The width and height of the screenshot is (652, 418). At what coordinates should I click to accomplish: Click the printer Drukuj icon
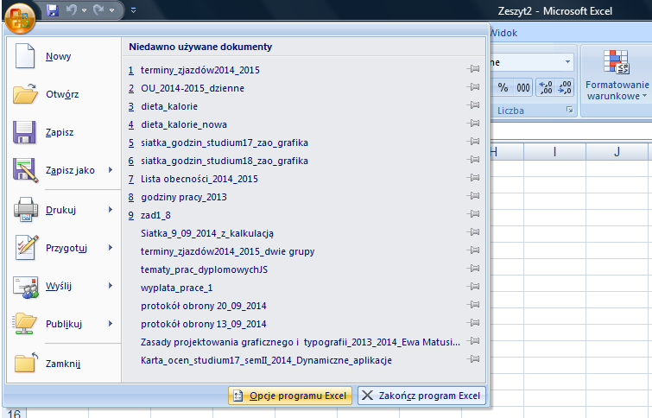(26, 209)
